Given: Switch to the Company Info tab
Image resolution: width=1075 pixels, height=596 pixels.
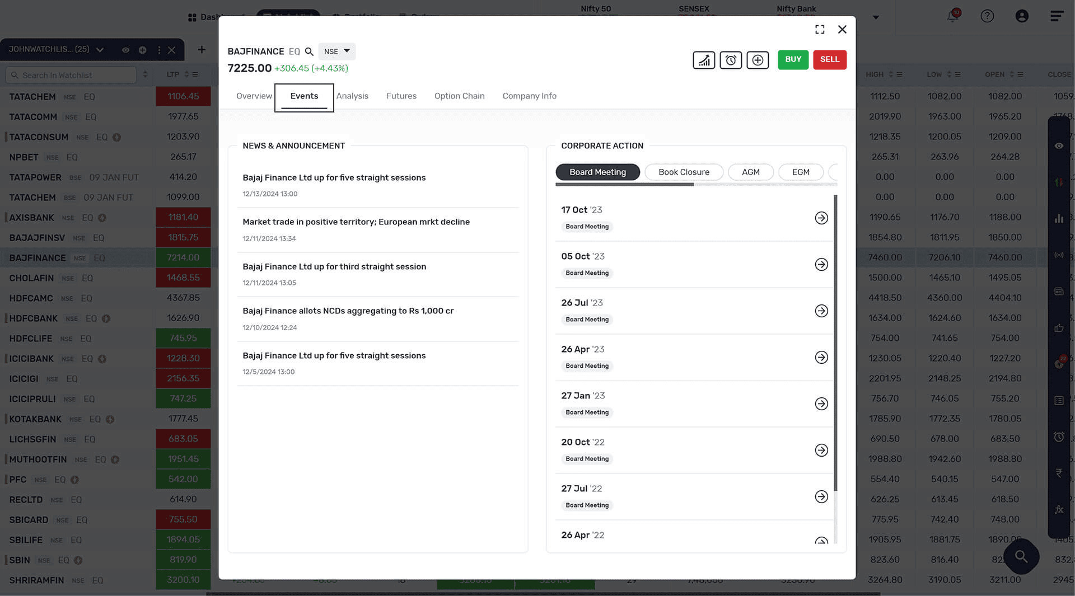Looking at the screenshot, I should (x=529, y=96).
